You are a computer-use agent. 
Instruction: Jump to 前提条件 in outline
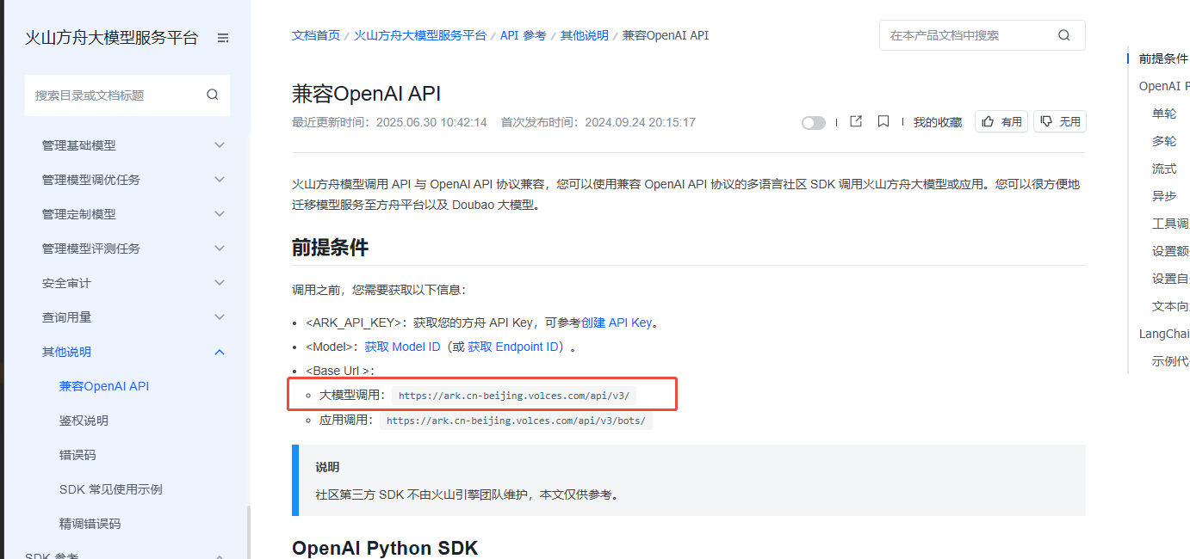pyautogui.click(x=1163, y=58)
